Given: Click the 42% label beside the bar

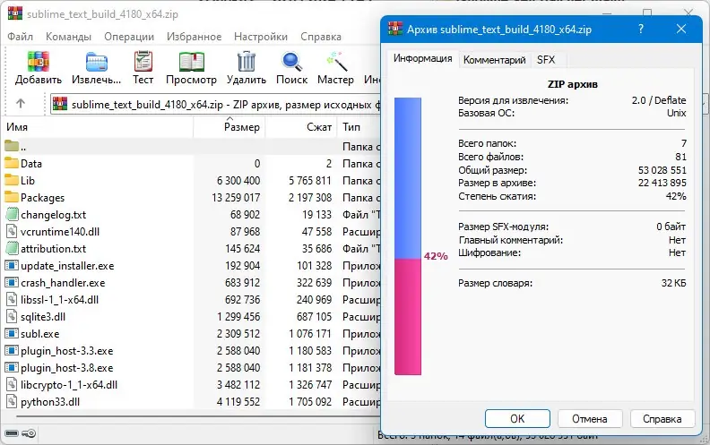Looking at the screenshot, I should point(436,256).
